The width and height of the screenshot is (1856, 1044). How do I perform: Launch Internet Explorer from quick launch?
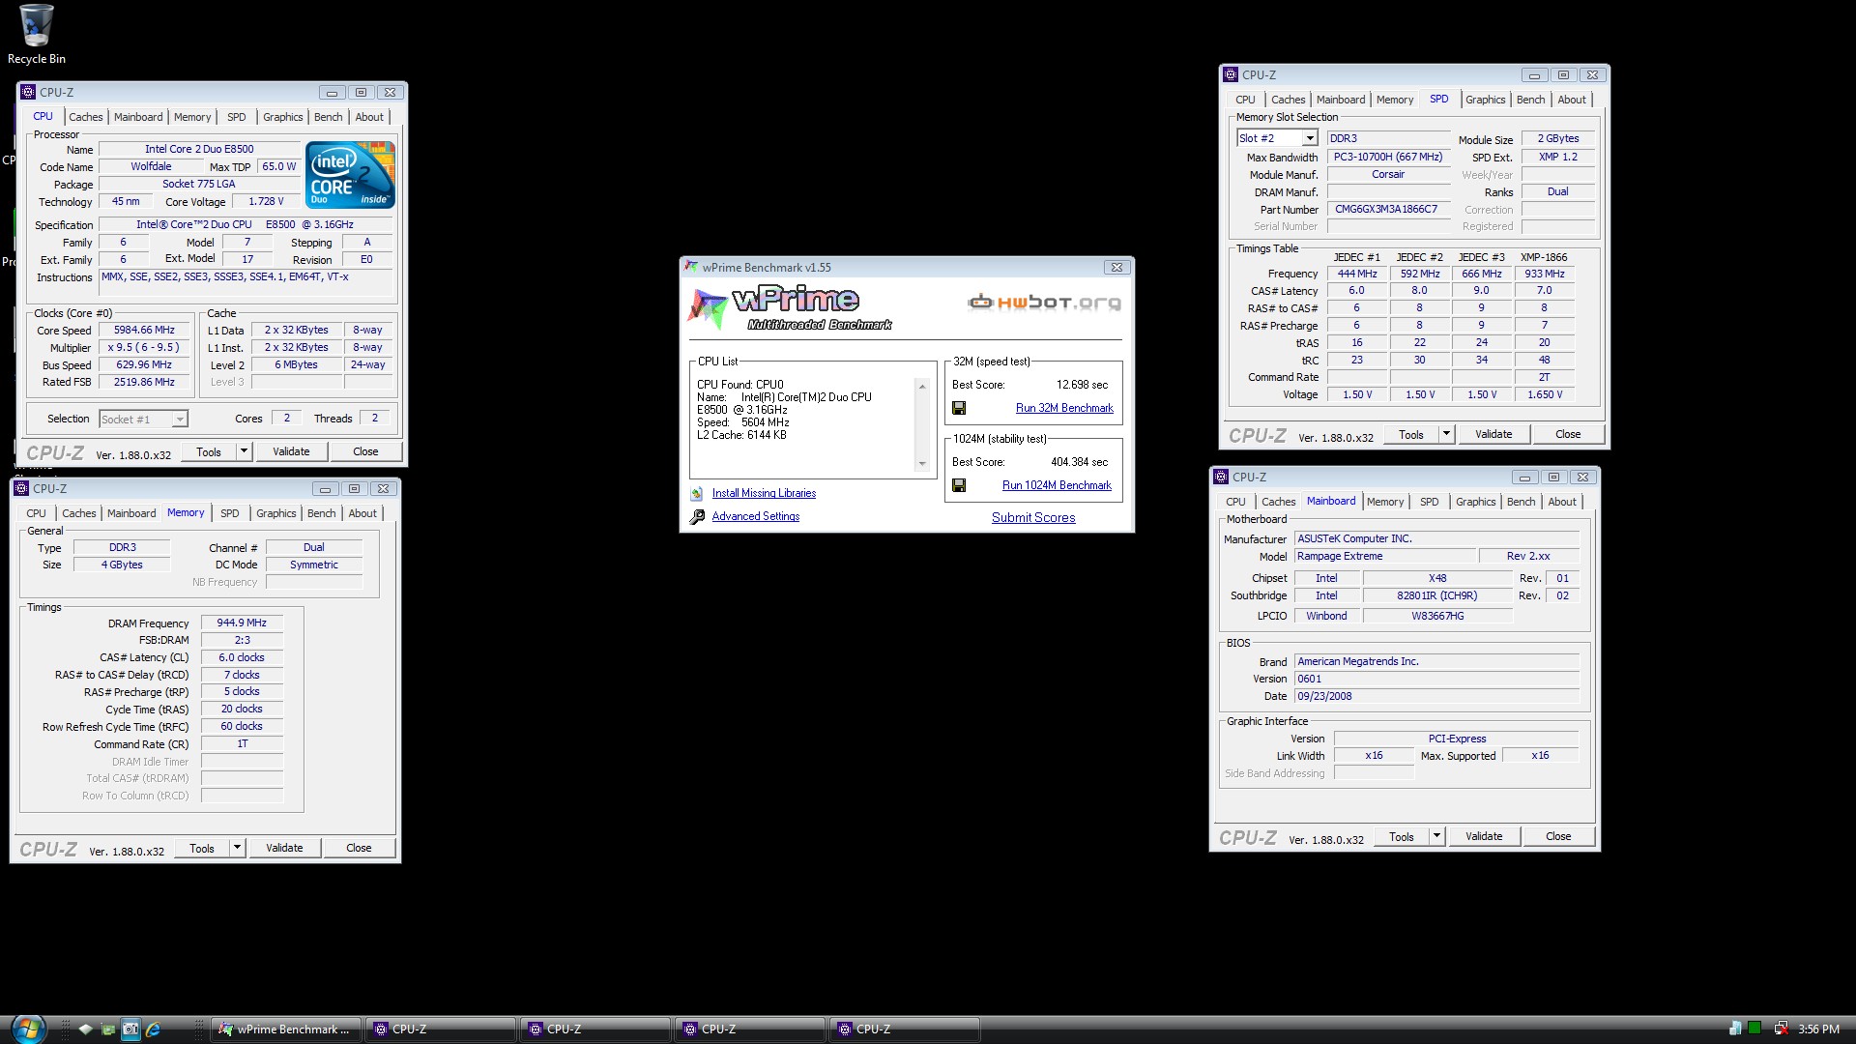(x=153, y=1029)
